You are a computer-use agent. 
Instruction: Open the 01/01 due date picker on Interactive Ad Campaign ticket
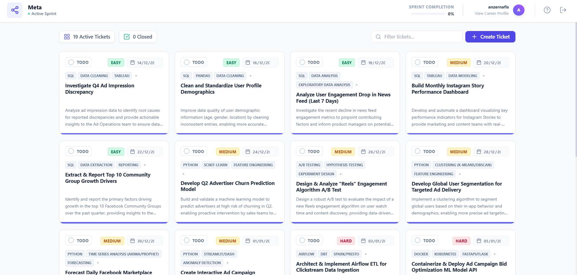click(260, 241)
